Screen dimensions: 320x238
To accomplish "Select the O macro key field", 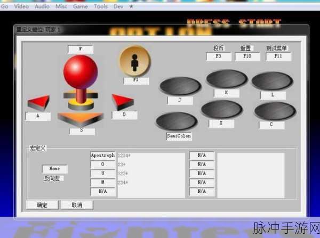I will 102,165.
